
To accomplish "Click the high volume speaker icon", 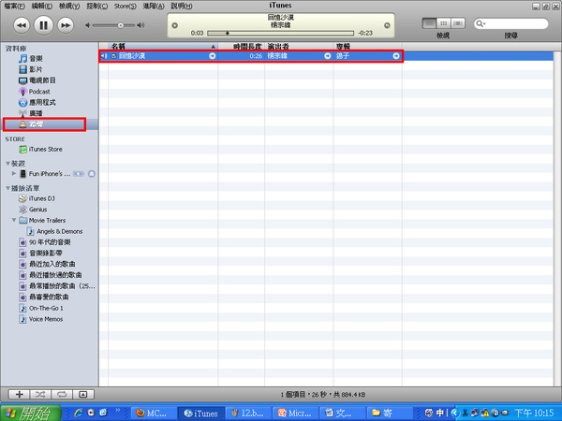I will pyautogui.click(x=140, y=25).
